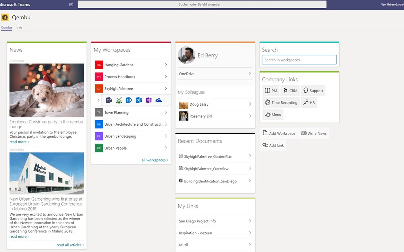The height and width of the screenshot is (252, 404).
Task: Click the Qembu app logo icon
Action: tap(5, 17)
